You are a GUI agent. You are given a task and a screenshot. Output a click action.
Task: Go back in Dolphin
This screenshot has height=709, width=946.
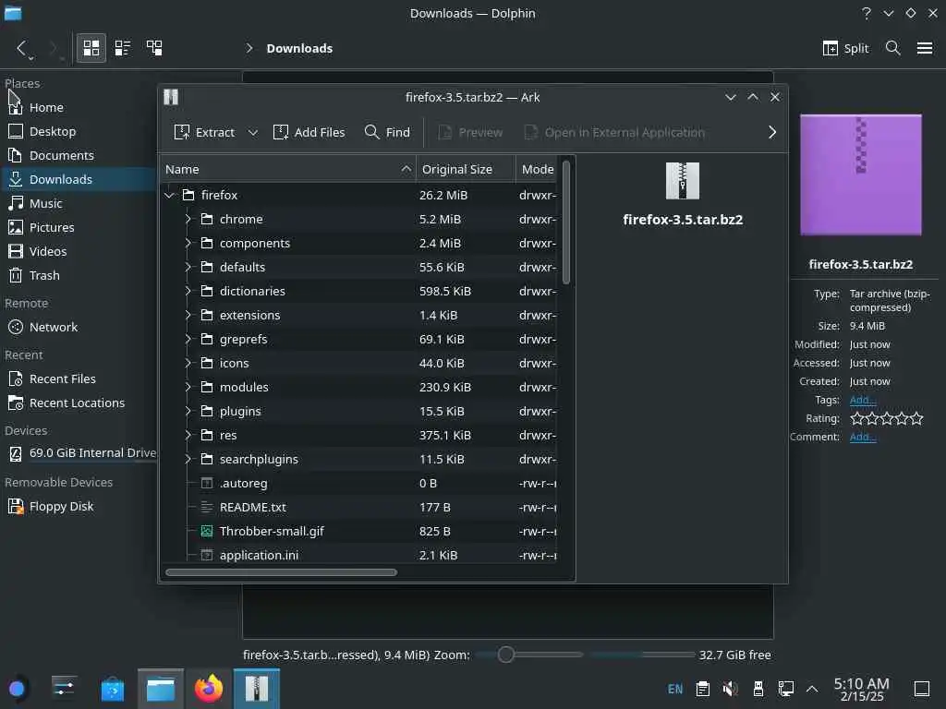[22, 48]
